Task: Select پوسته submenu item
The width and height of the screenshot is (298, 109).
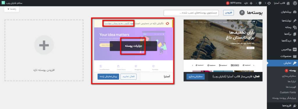Action: pyautogui.click(x=292, y=70)
